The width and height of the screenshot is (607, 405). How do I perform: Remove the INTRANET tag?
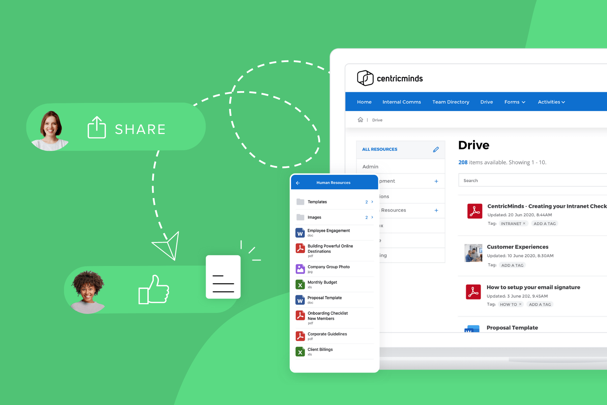pos(524,223)
